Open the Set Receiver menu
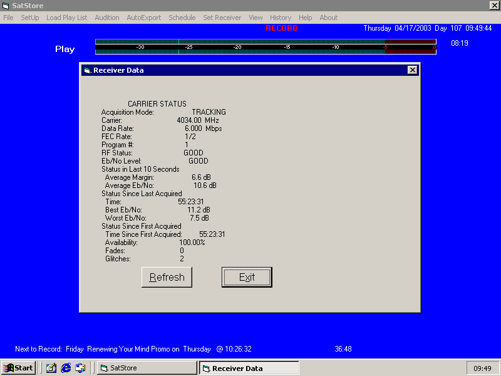This screenshot has height=376, width=501. pos(222,18)
